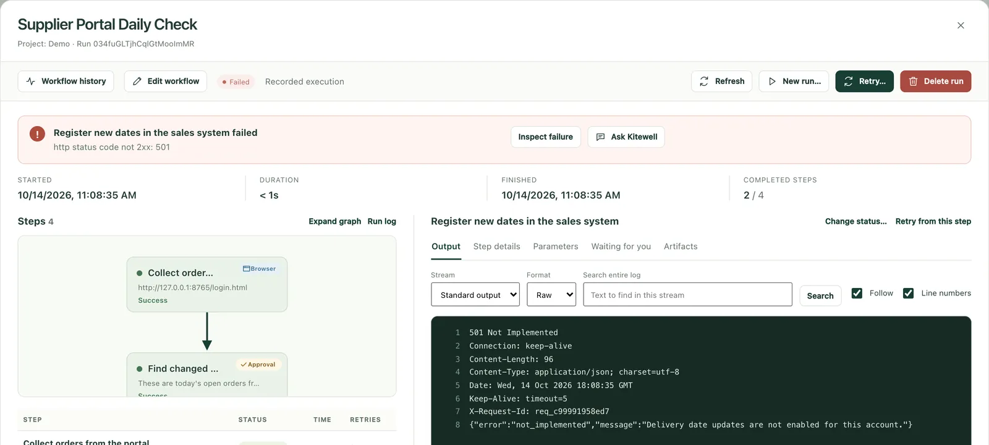
Task: Click the Delete run button
Action: [936, 82]
